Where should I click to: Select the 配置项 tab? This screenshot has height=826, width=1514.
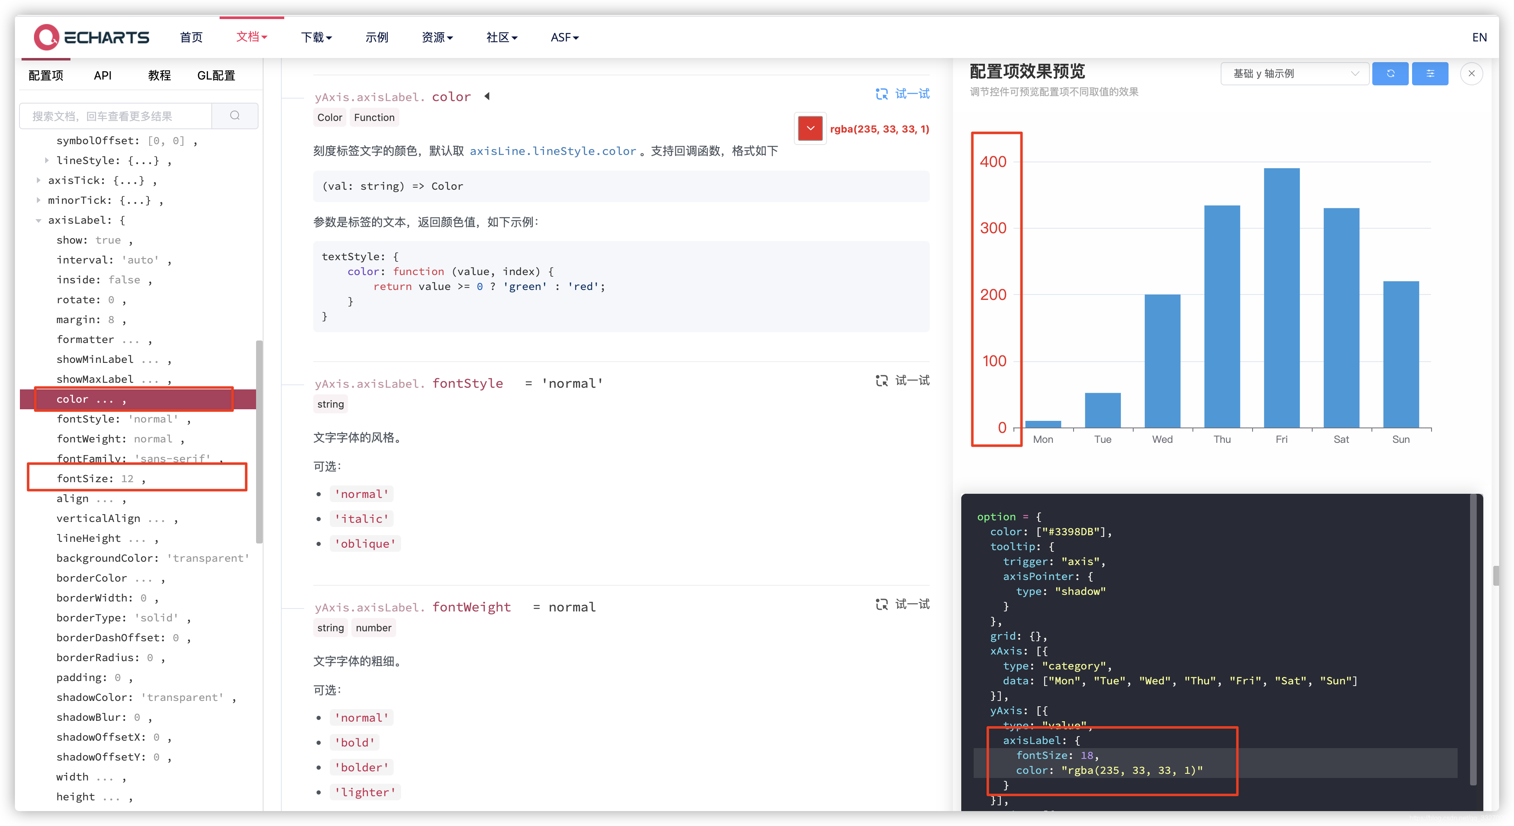point(46,75)
